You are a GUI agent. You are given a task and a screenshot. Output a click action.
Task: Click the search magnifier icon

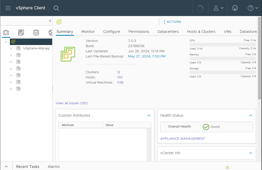(x=56, y=8)
